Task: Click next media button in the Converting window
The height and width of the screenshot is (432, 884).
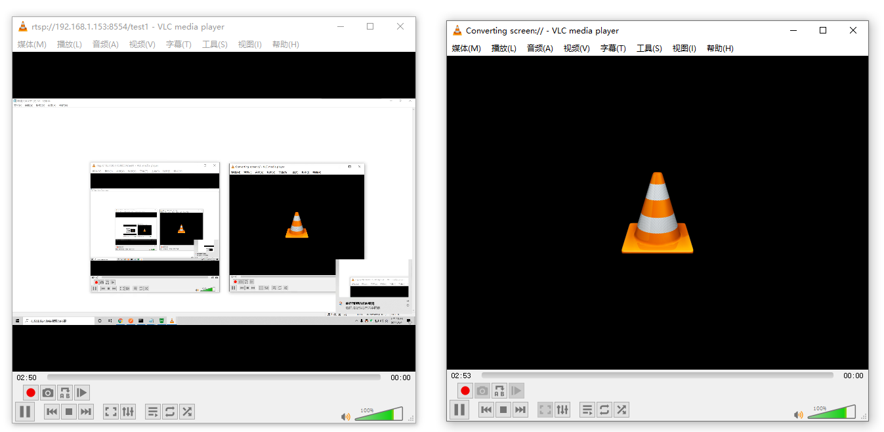Action: pyautogui.click(x=520, y=410)
